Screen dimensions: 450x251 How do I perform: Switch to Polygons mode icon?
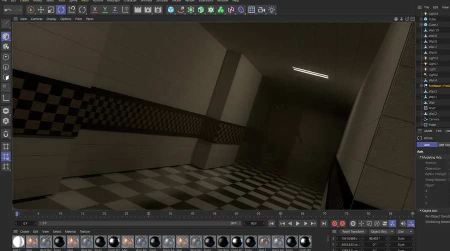pos(5,77)
